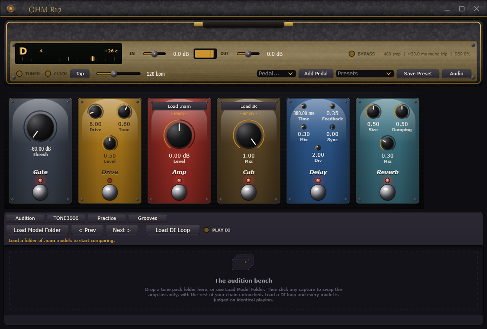Image resolution: width=487 pixels, height=329 pixels.
Task: Click Load .nam on the Amp pedal
Action: pyautogui.click(x=179, y=106)
